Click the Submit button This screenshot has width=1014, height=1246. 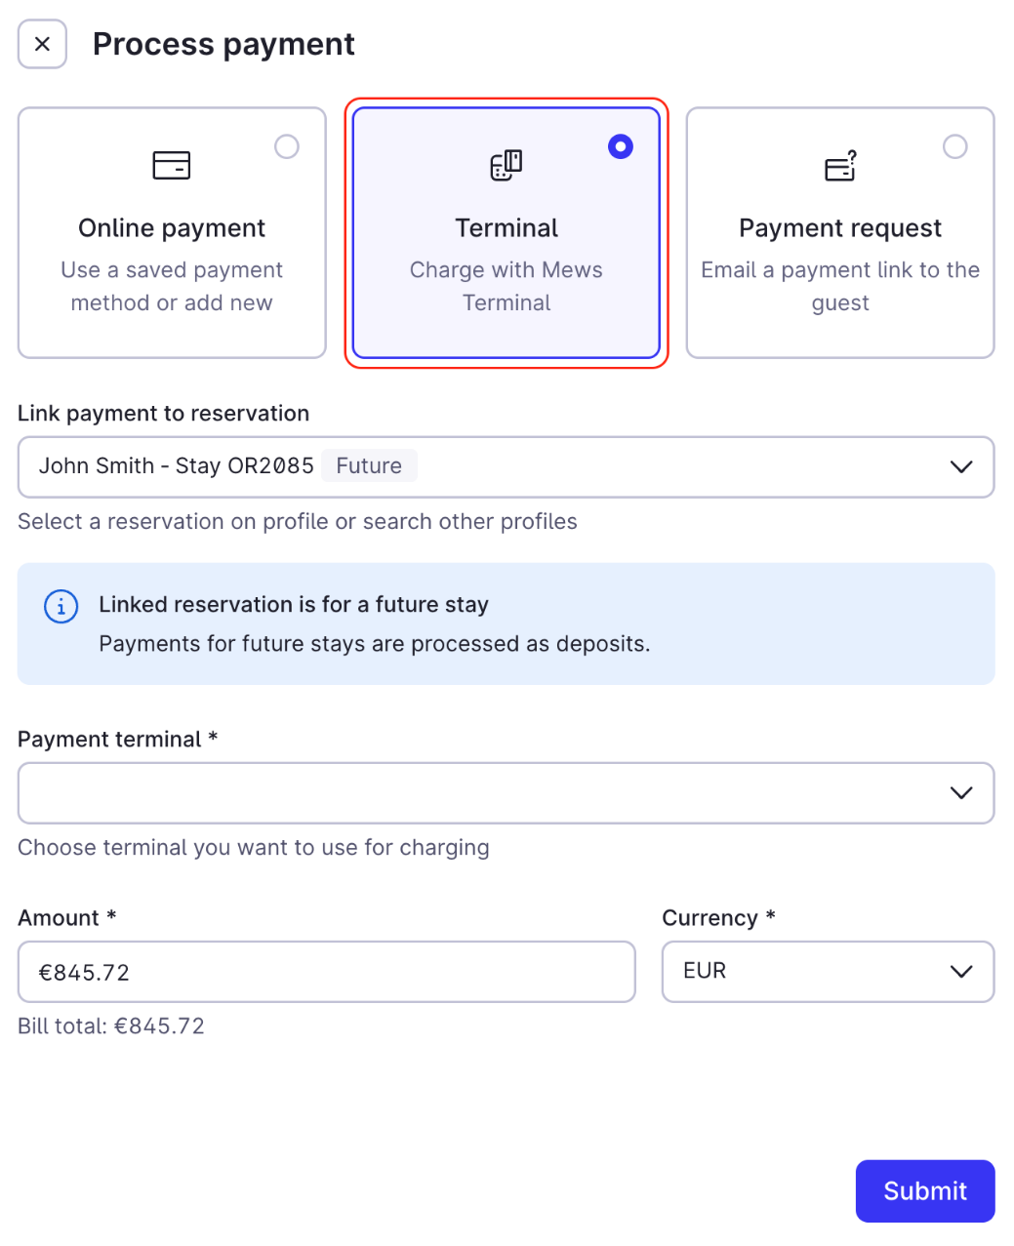click(x=923, y=1190)
